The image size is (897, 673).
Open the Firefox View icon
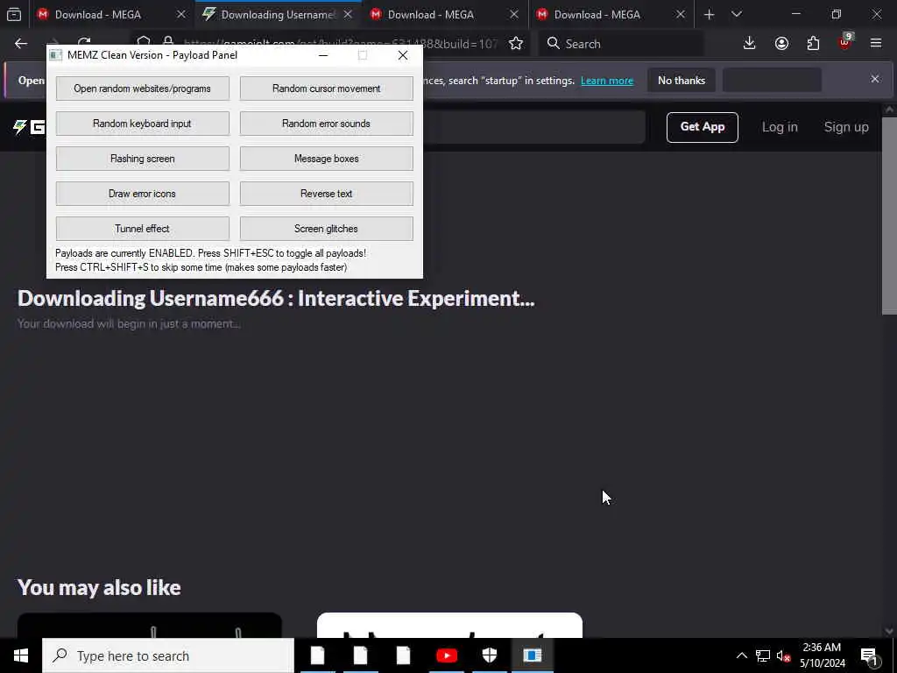pos(14,15)
